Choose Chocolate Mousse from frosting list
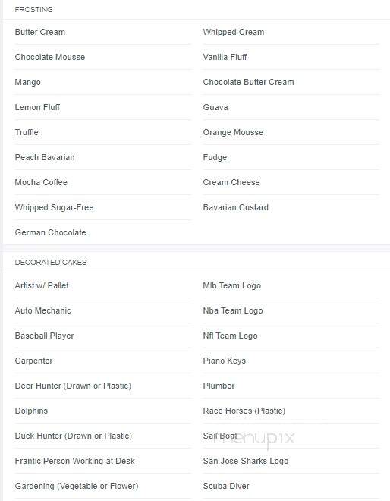390x501 pixels. tap(50, 57)
